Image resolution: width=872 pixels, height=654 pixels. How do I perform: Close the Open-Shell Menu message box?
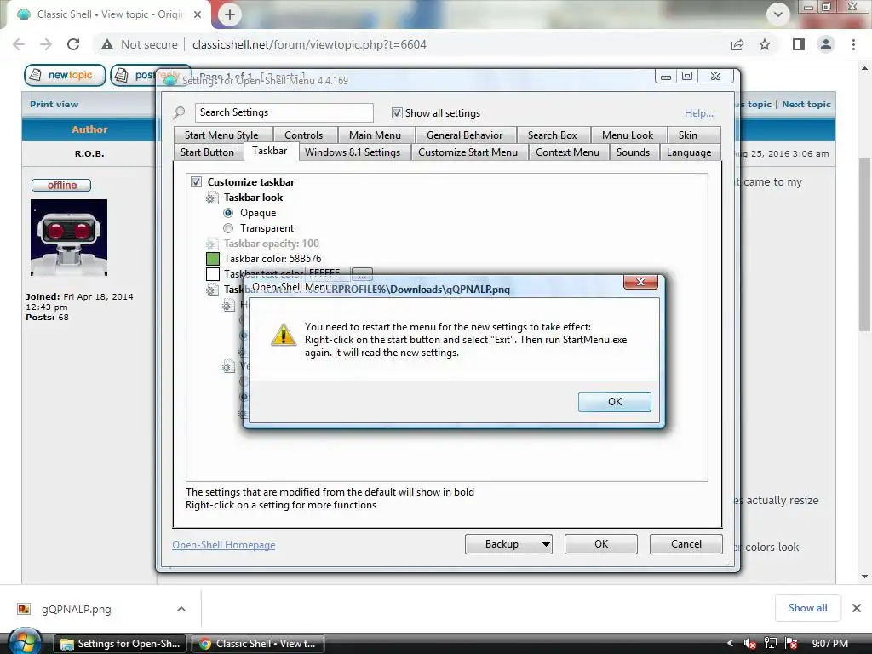(640, 282)
